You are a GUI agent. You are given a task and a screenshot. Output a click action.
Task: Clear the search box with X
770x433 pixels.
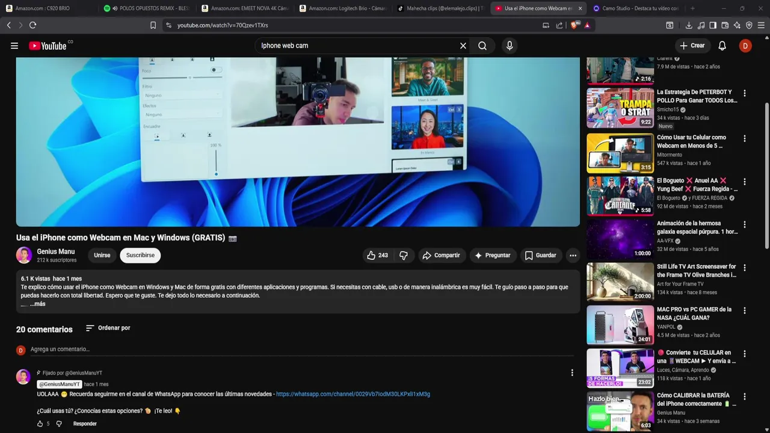point(463,46)
